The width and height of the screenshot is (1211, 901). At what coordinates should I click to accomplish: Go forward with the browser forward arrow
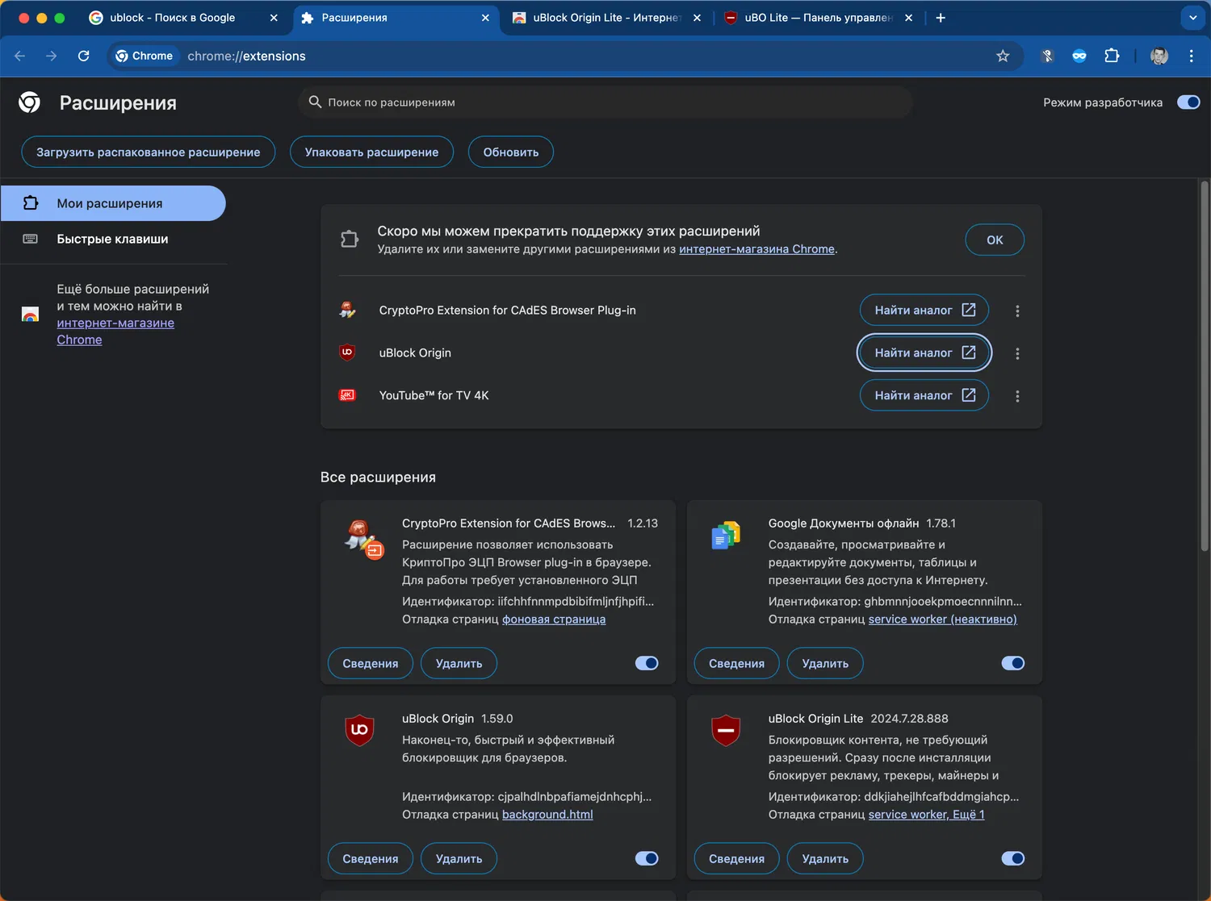(52, 56)
